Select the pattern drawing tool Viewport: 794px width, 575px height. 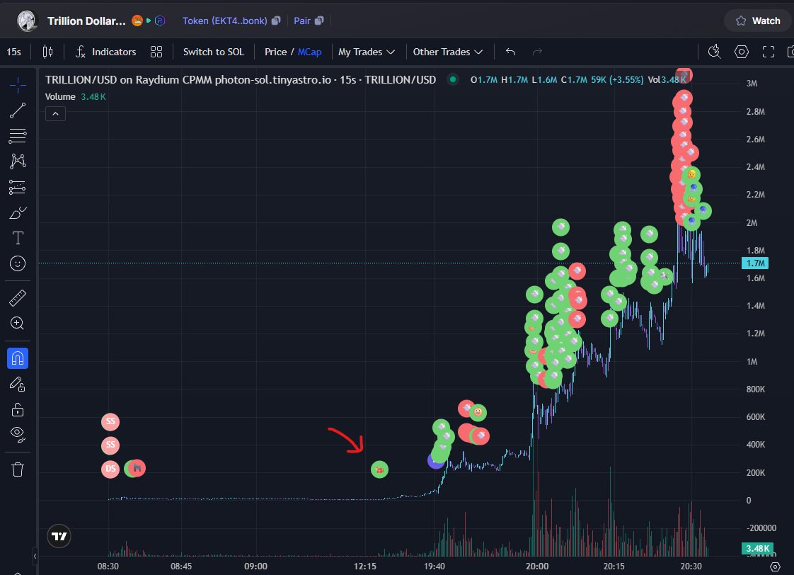(18, 161)
